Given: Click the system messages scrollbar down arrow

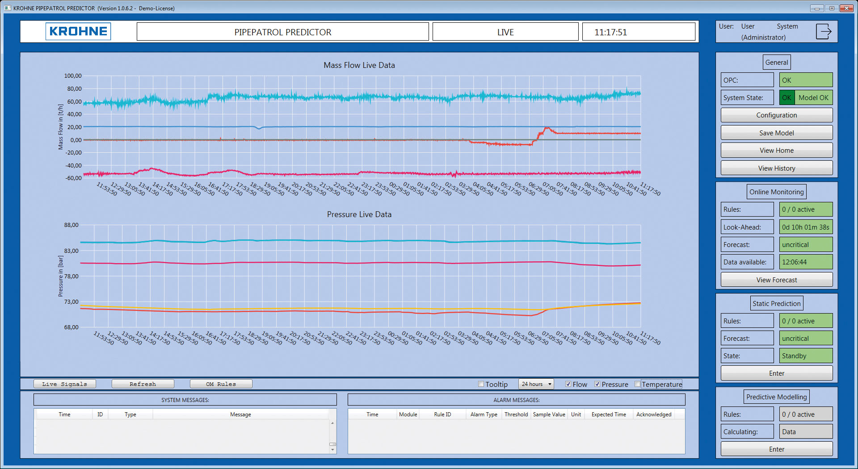Looking at the screenshot, I should (x=332, y=450).
